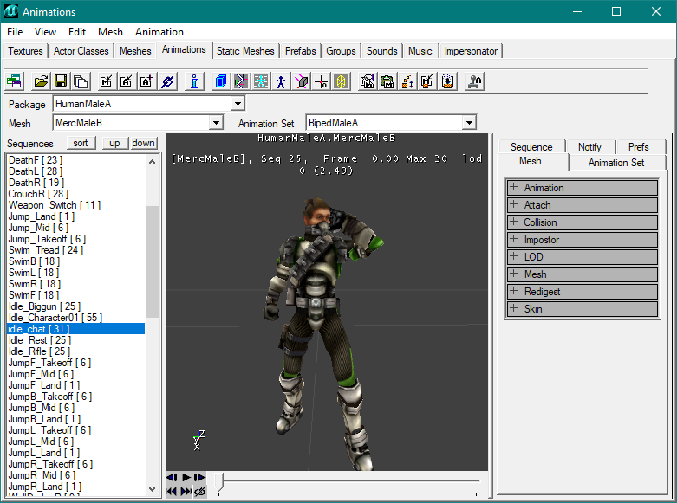Step back one animation frame
Image resolution: width=677 pixels, height=503 pixels.
pos(172,478)
